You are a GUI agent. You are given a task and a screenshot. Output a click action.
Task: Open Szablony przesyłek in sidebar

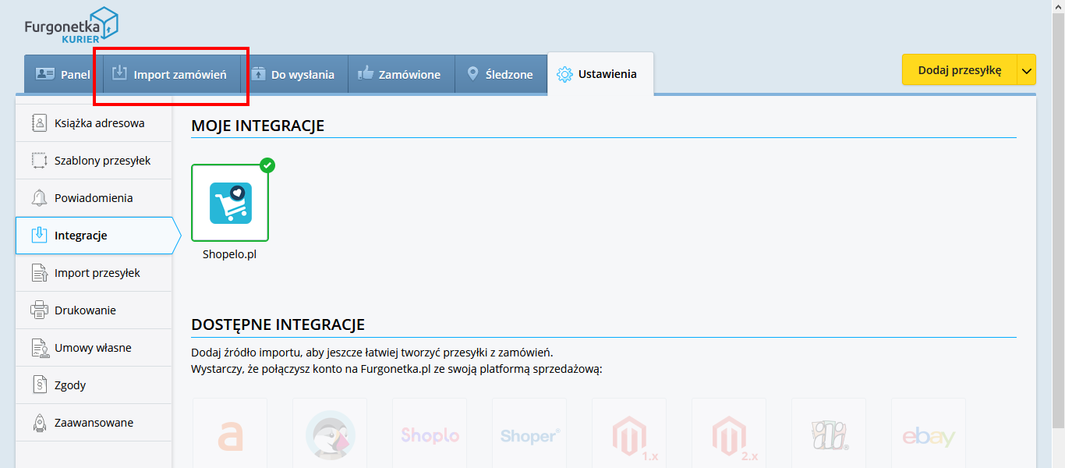(94, 161)
